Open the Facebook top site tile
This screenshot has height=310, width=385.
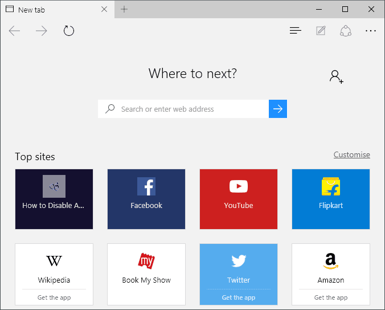click(x=146, y=199)
